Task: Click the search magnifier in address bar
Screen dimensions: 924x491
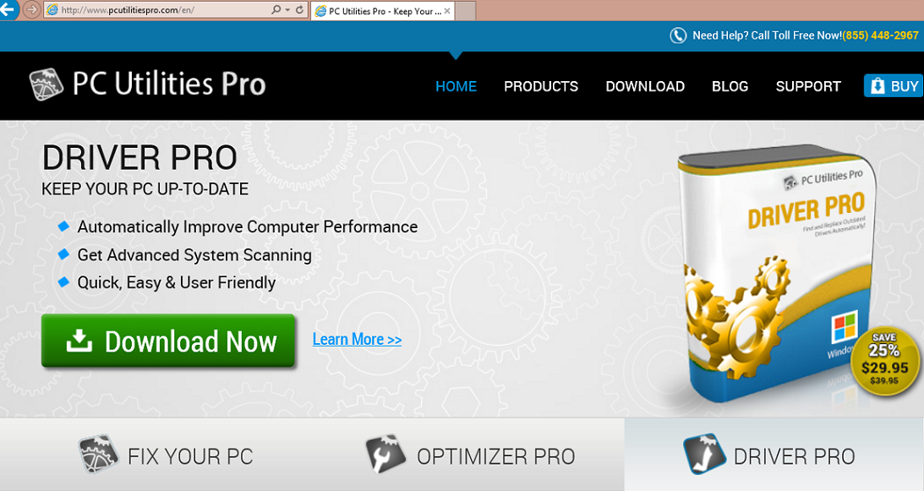Action: (x=276, y=10)
